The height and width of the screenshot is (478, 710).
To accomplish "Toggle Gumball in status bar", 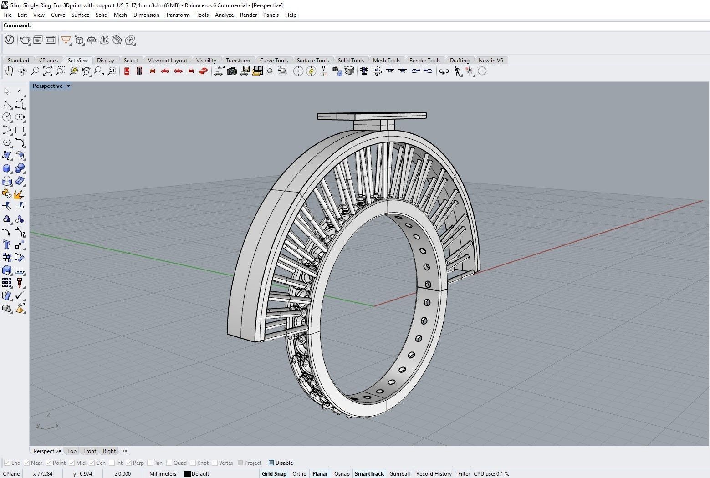I will (399, 474).
